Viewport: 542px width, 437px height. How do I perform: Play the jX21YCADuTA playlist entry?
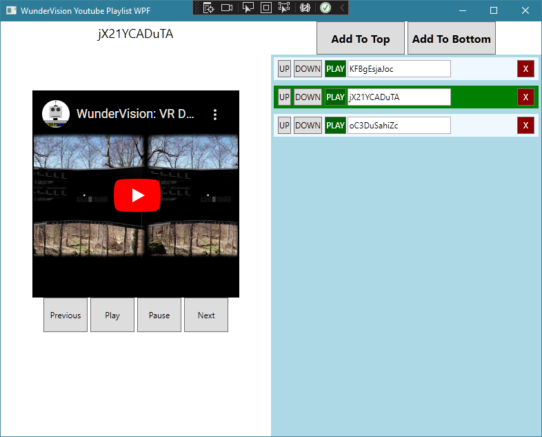pyautogui.click(x=335, y=97)
